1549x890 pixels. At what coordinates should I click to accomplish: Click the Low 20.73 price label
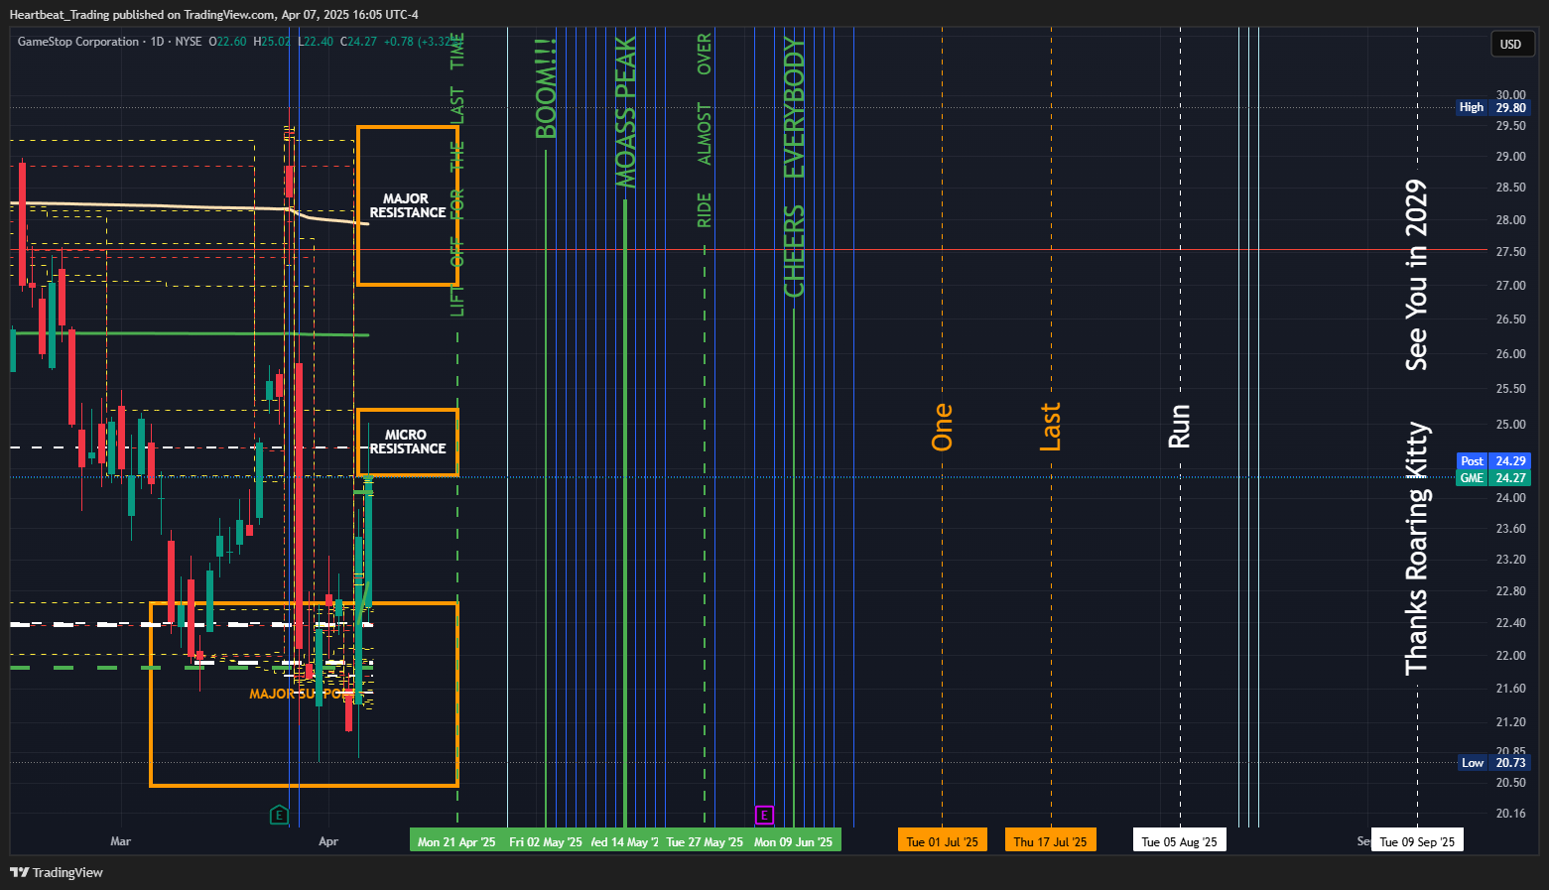[1492, 763]
